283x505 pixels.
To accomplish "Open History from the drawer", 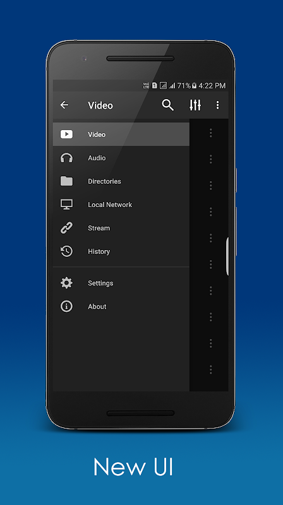I will [x=121, y=251].
